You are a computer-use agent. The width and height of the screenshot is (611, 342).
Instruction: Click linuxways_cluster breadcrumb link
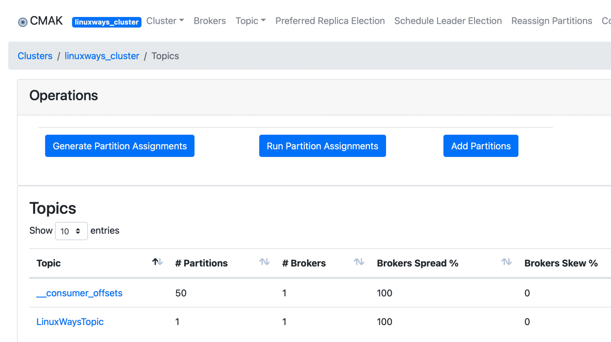[x=102, y=56]
